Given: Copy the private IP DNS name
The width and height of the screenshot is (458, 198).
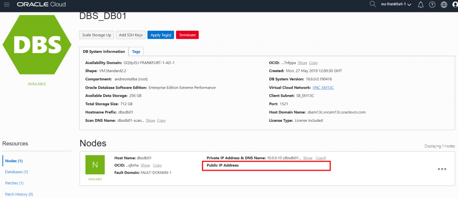Looking at the screenshot, I should tap(320, 158).
